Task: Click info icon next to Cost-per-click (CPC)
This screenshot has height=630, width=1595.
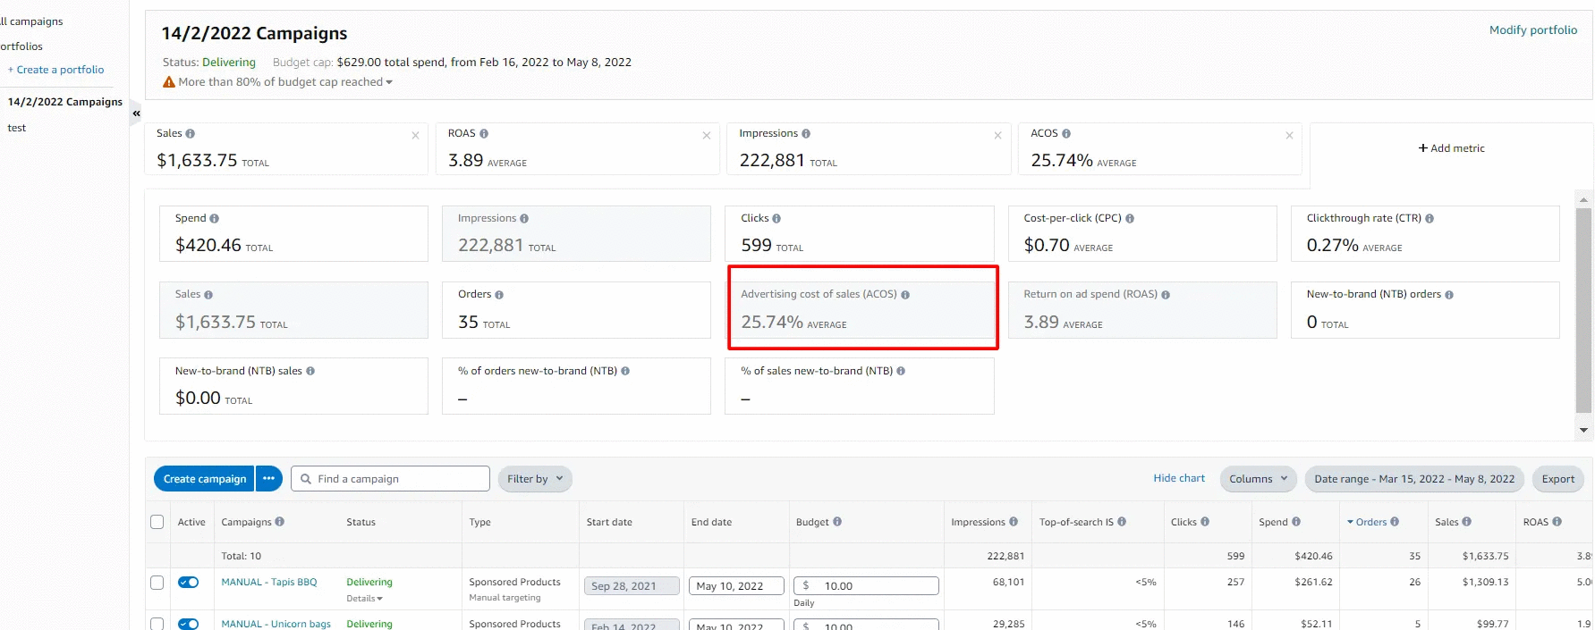Action: tap(1130, 219)
